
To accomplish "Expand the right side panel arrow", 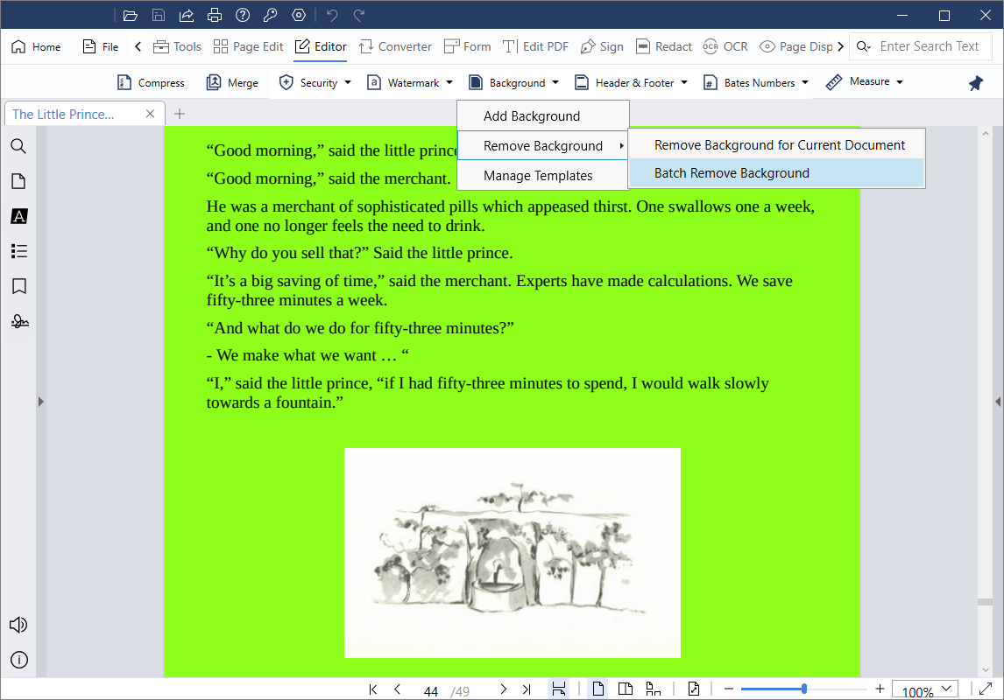I will [998, 402].
